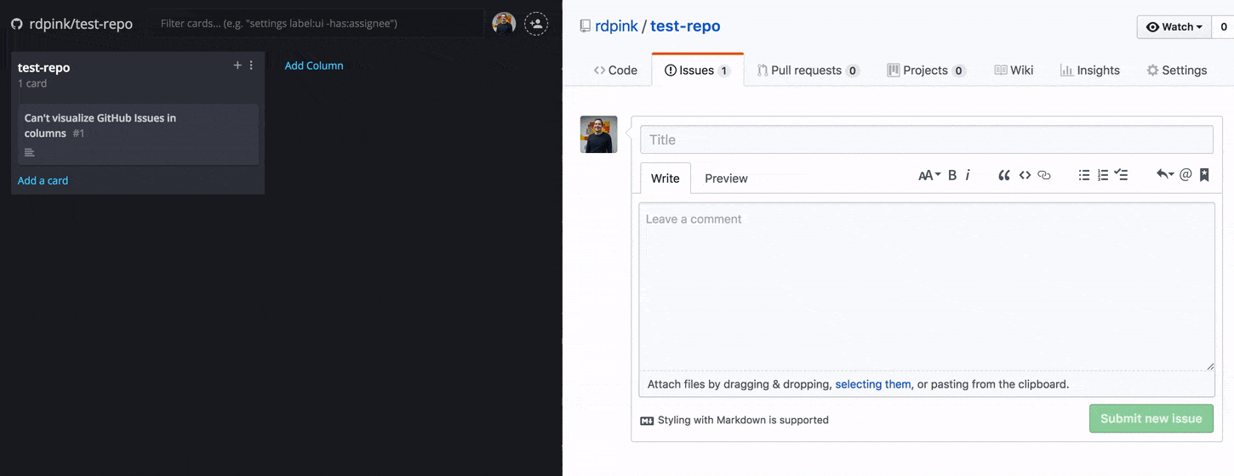
Task: Insert a link
Action: 1044,175
